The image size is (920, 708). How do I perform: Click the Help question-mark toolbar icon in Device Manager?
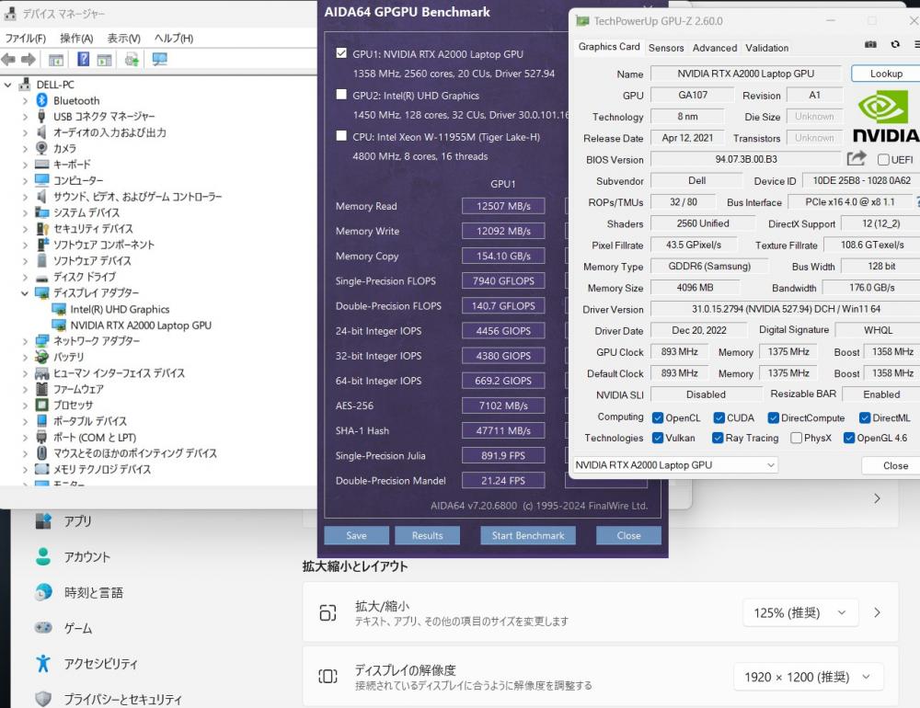[x=84, y=59]
